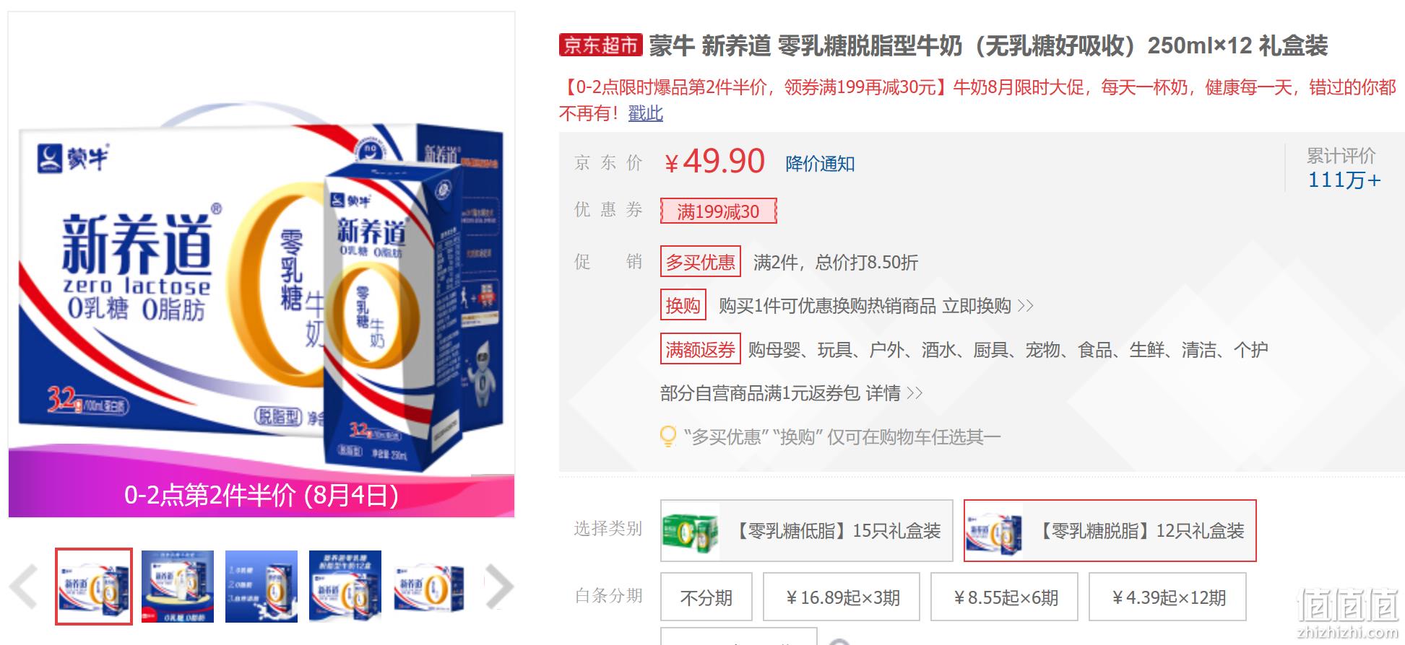1405x645 pixels.
Task: Expand 详情 for coupon rebate
Action: coord(894,393)
